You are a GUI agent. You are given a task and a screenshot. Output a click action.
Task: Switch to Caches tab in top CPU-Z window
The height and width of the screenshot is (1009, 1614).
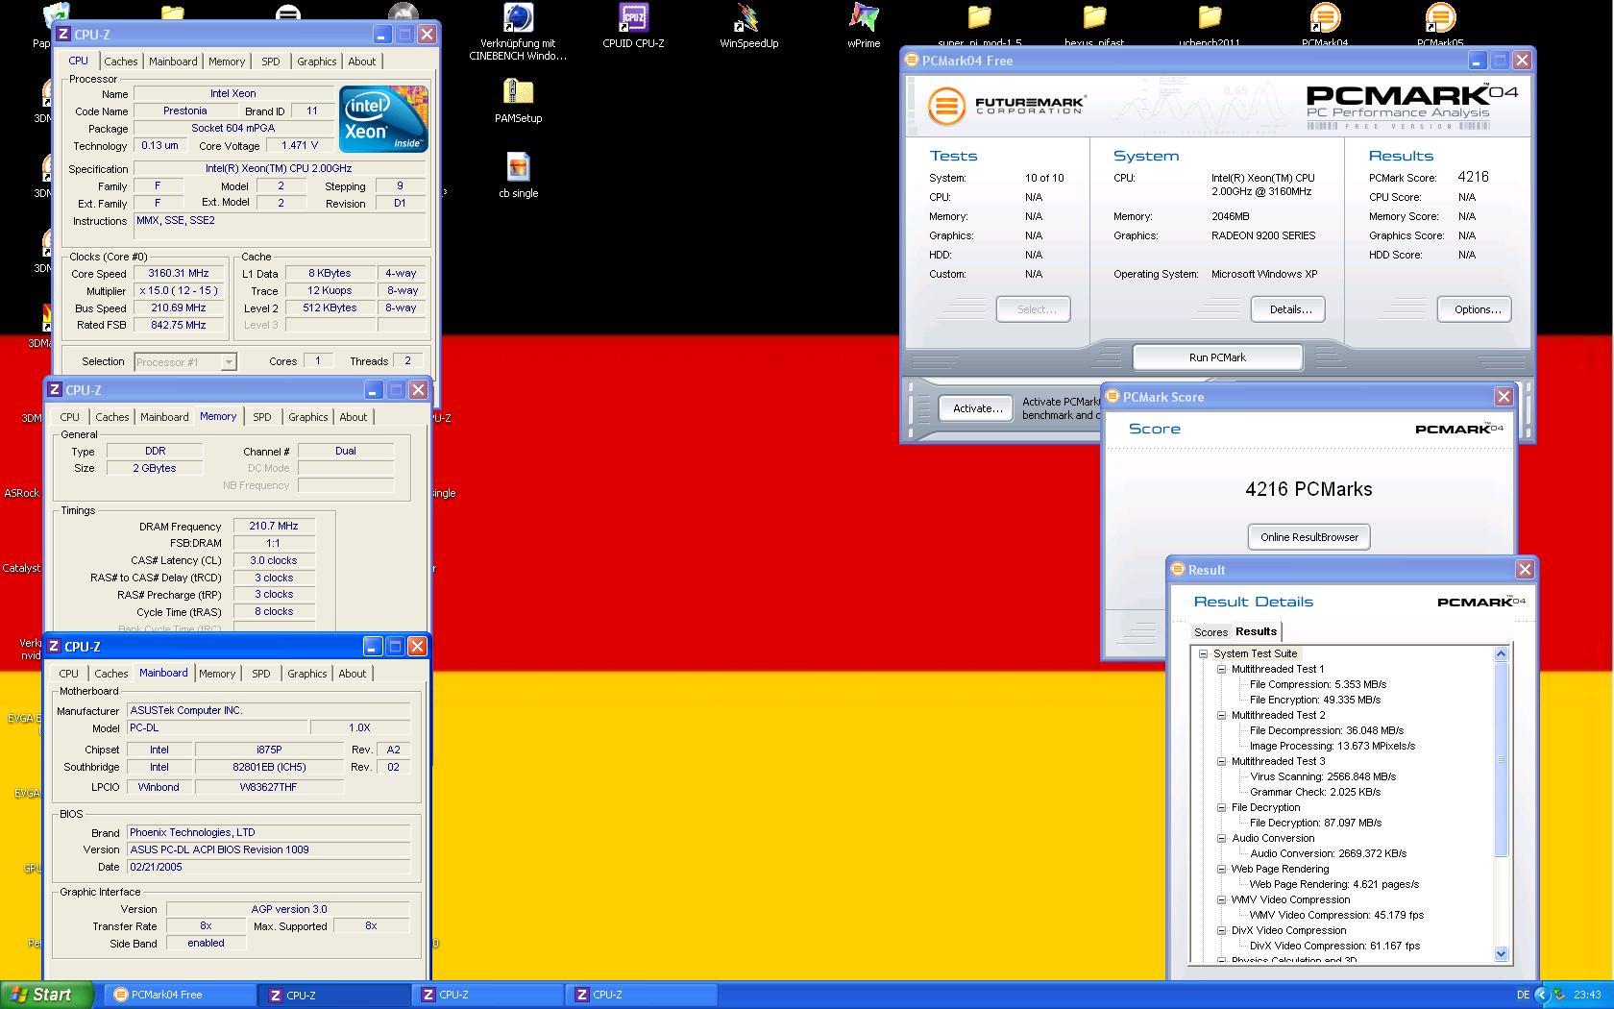(x=120, y=62)
